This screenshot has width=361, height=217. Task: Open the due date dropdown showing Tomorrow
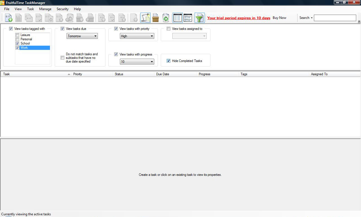click(x=82, y=36)
